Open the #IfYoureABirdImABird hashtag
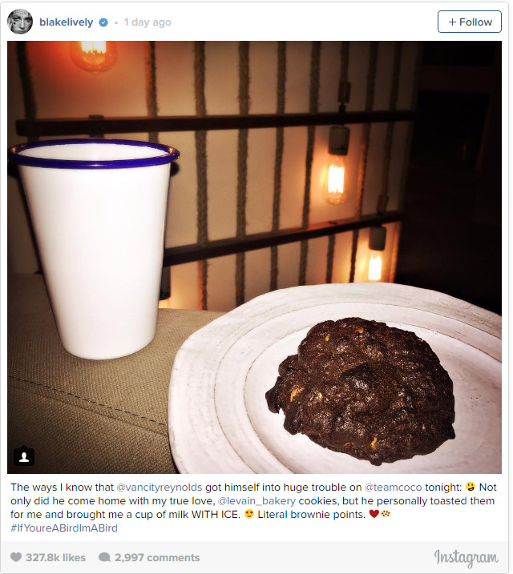 pos(64,528)
